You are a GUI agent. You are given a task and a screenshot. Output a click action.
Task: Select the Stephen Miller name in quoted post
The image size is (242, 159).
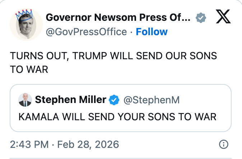[x=70, y=100]
